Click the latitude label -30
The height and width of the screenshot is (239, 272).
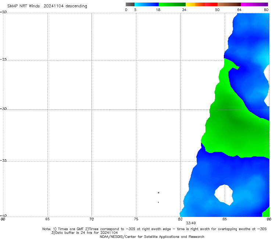click(x=3, y=108)
